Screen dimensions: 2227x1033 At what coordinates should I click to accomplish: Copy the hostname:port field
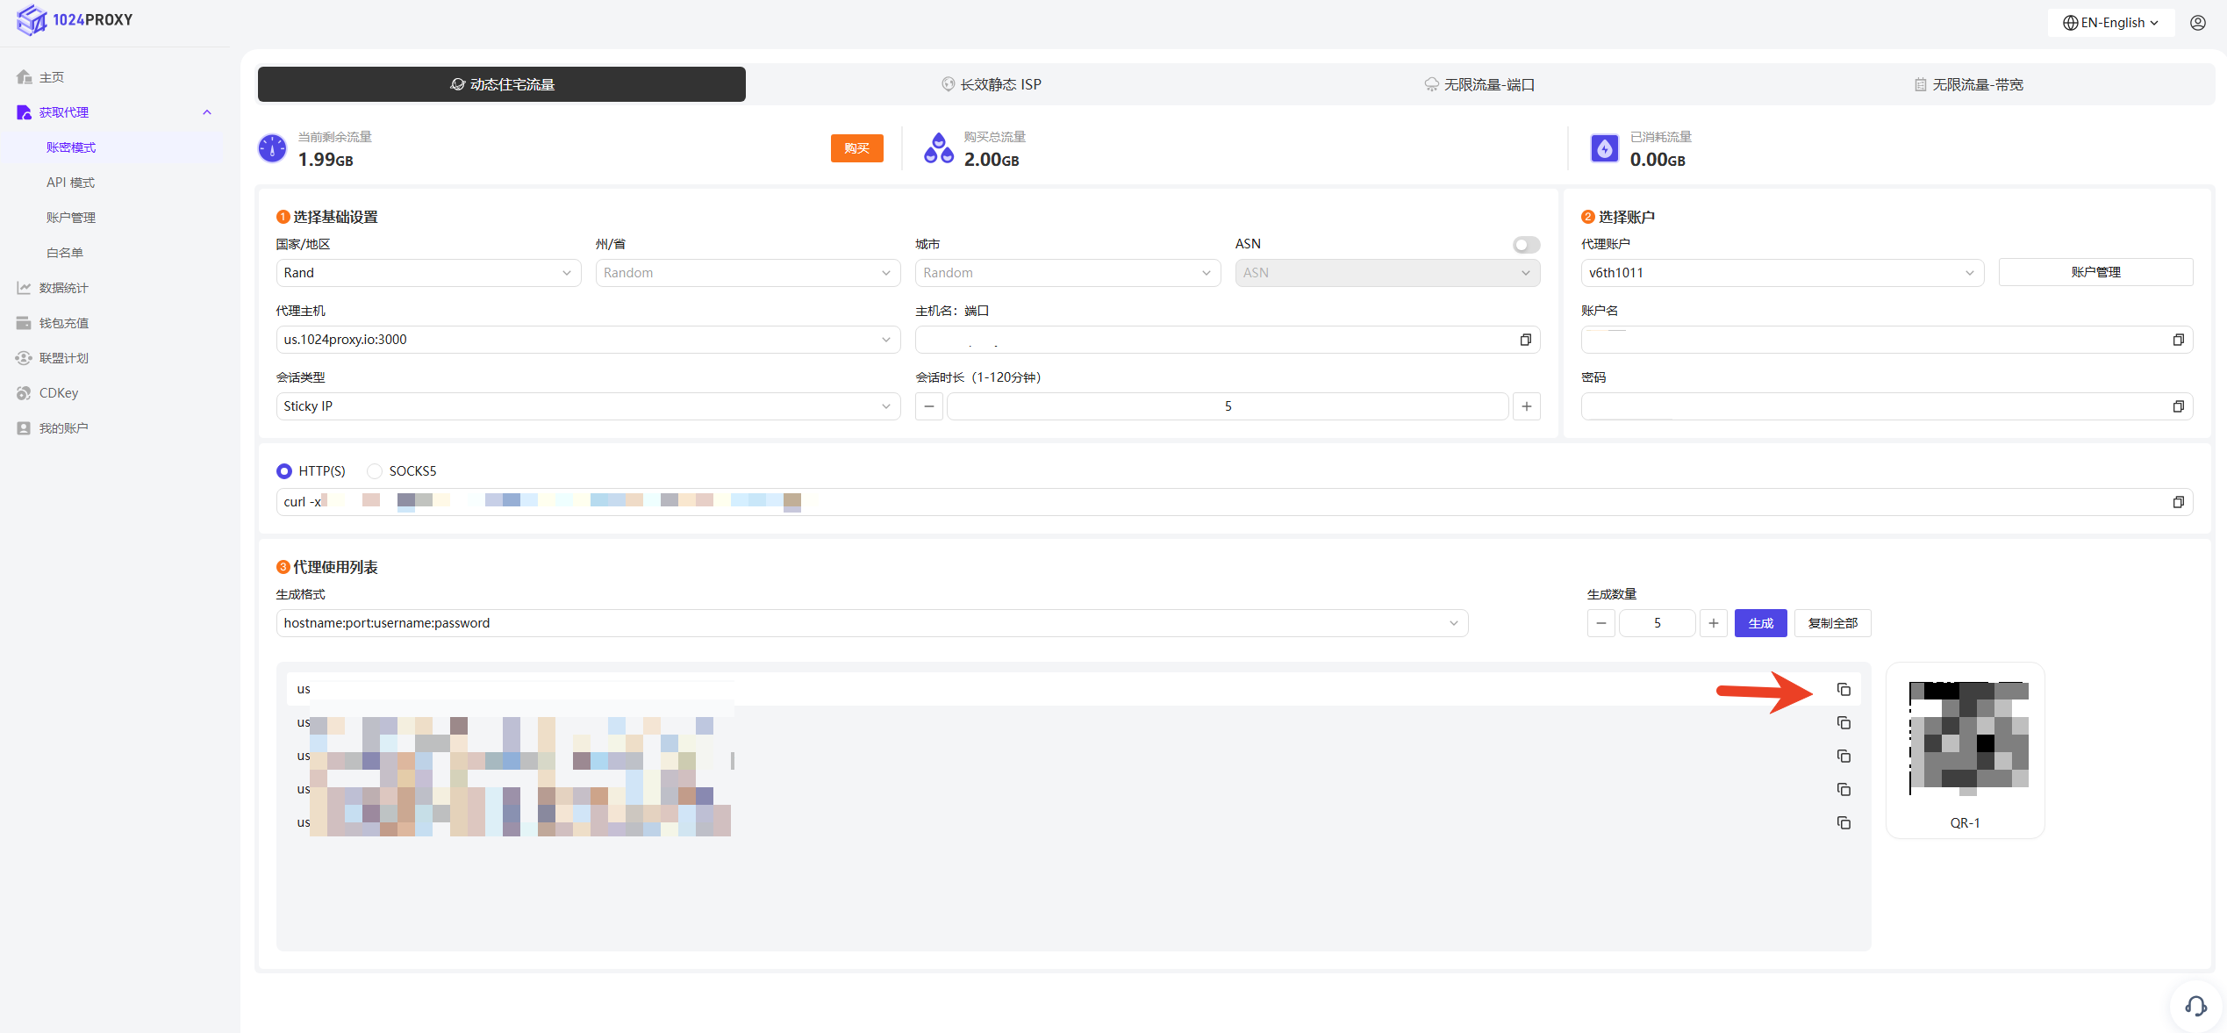pos(1525,340)
